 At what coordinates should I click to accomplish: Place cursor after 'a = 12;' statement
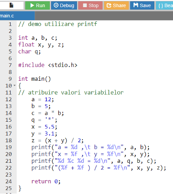54,99
